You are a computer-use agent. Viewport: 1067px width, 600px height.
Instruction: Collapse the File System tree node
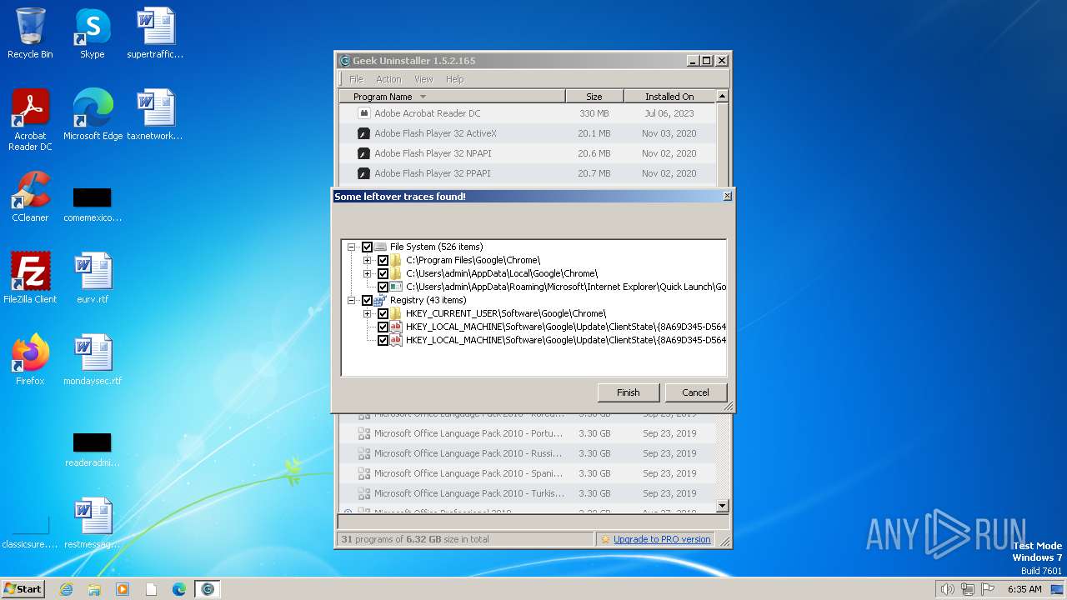351,247
